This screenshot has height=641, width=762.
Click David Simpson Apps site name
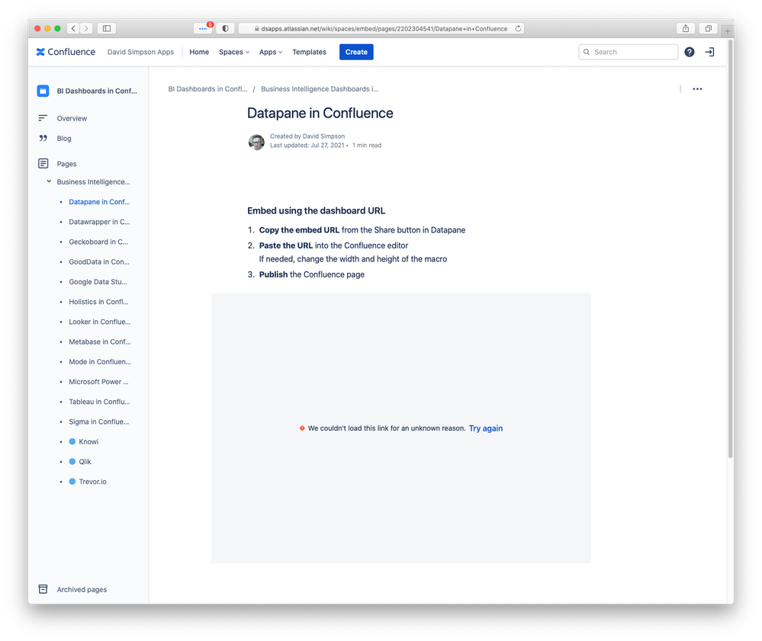[x=140, y=52]
